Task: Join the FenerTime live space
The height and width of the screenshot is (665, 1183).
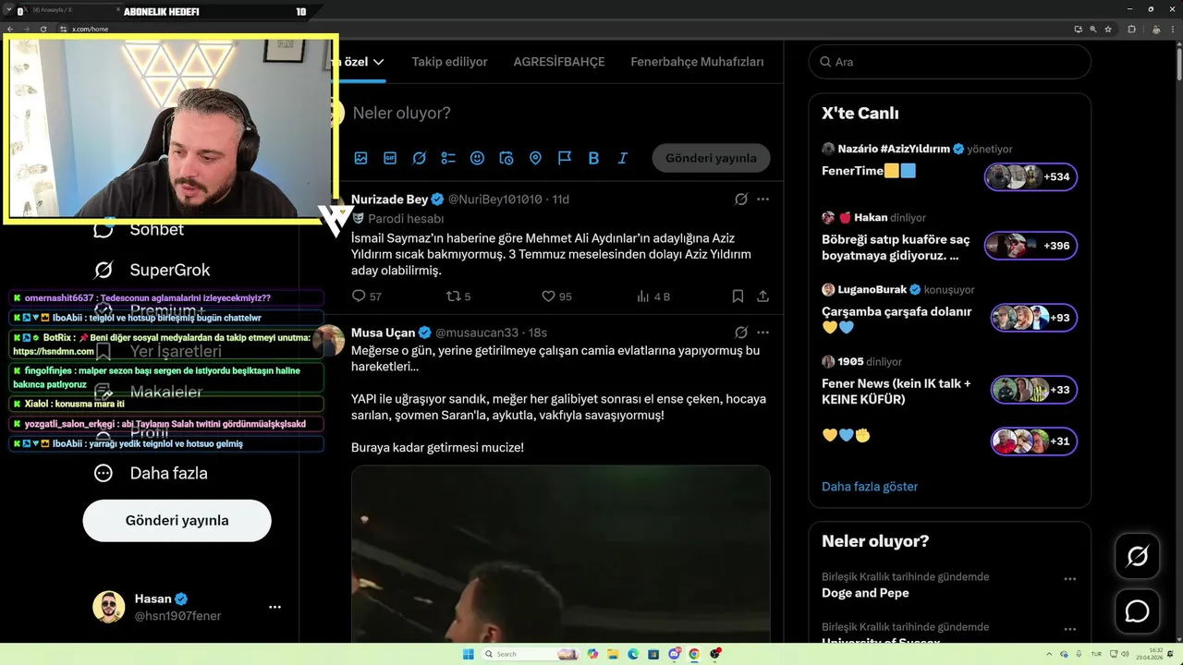Action: click(1031, 176)
